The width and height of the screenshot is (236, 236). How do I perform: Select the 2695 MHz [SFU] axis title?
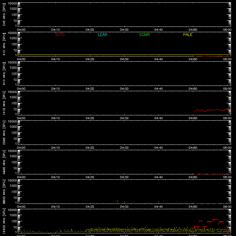(4, 132)
